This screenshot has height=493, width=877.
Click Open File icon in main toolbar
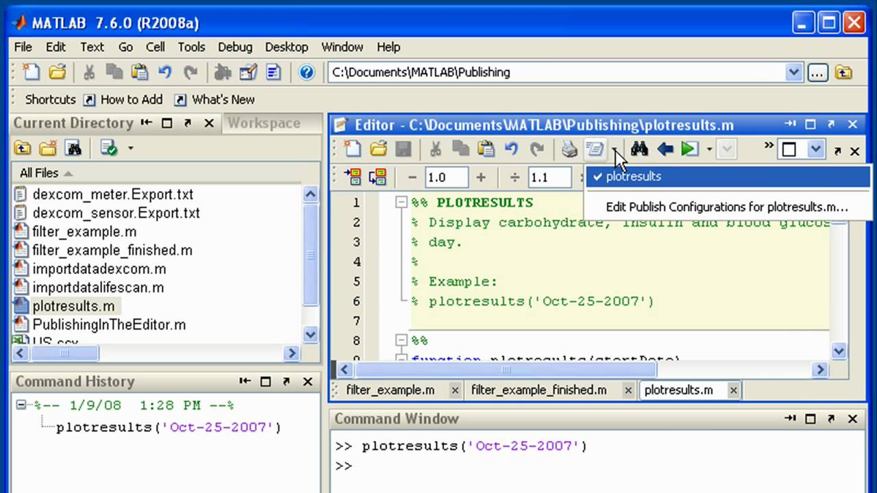coord(58,72)
